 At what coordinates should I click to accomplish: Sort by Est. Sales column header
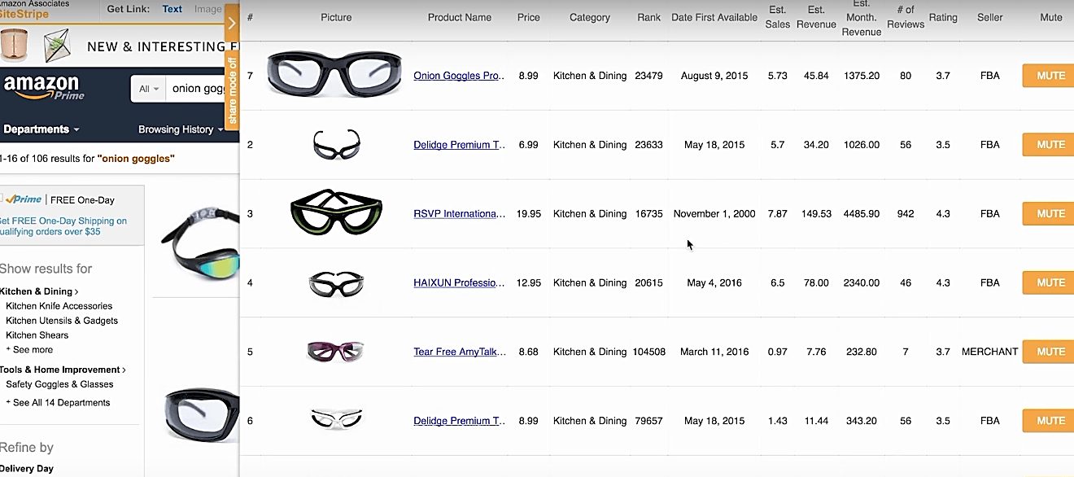778,17
